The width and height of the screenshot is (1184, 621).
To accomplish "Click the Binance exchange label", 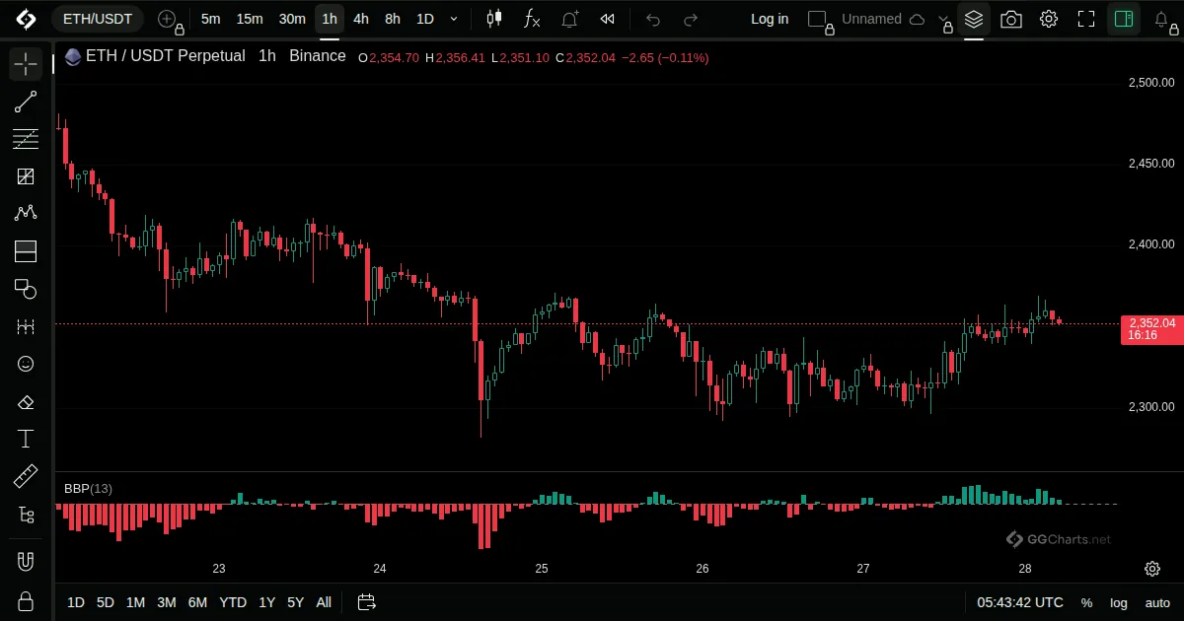I will click(x=318, y=56).
